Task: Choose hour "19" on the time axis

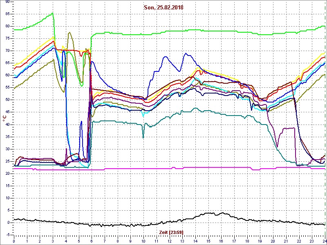Action: point(260,242)
